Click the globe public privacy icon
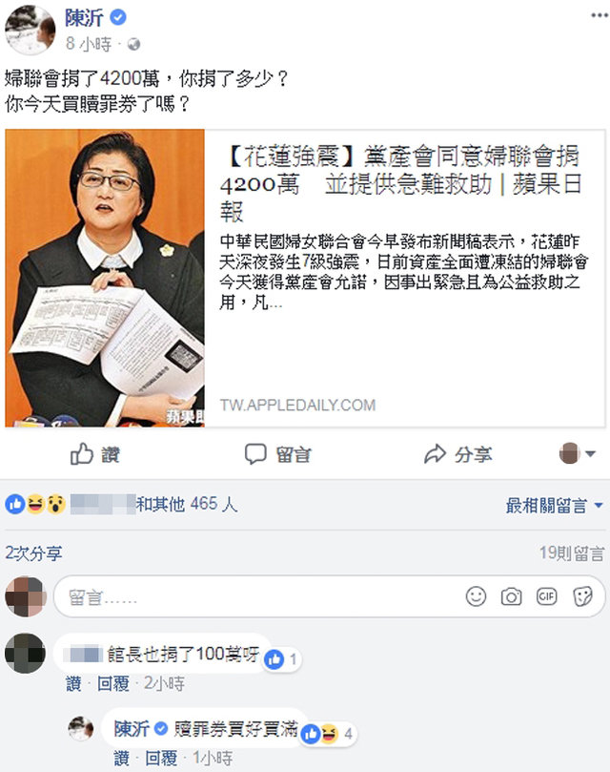 [x=133, y=45]
